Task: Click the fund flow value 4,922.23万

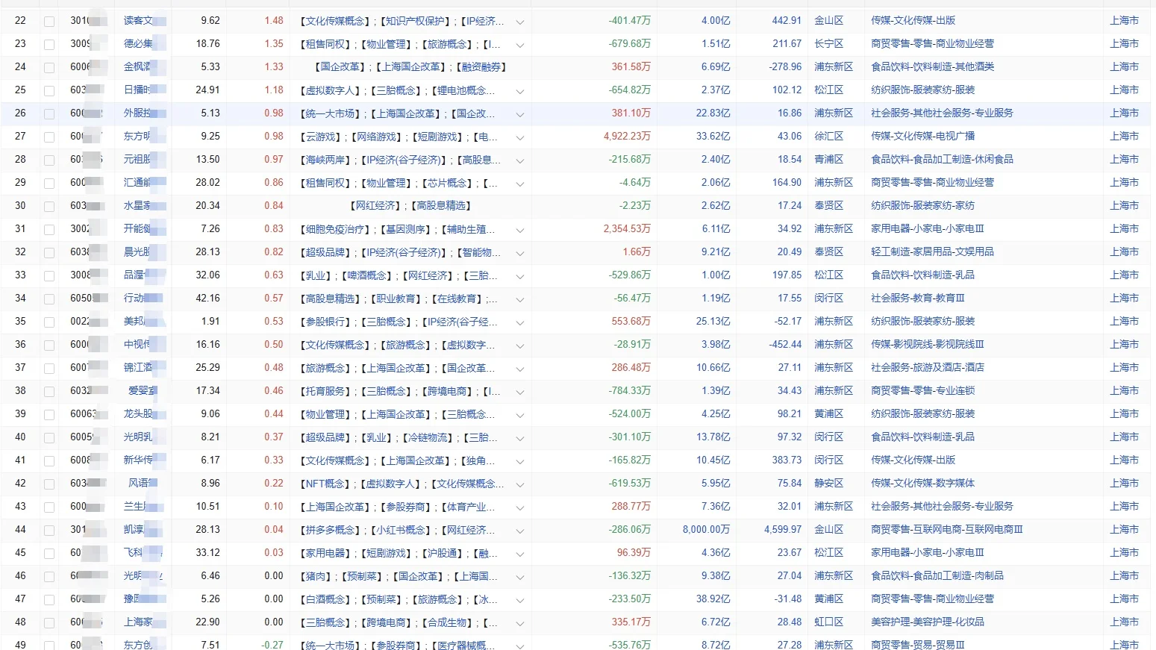Action: coord(627,137)
